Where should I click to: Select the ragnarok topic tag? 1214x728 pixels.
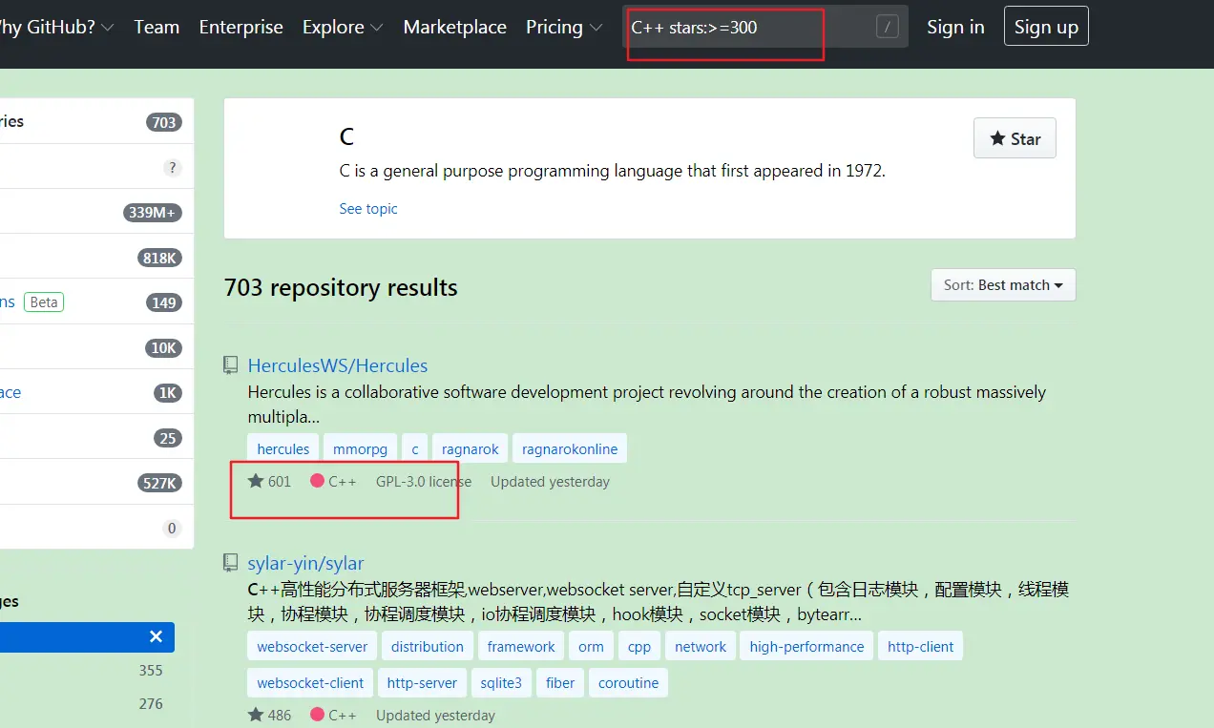tap(470, 448)
